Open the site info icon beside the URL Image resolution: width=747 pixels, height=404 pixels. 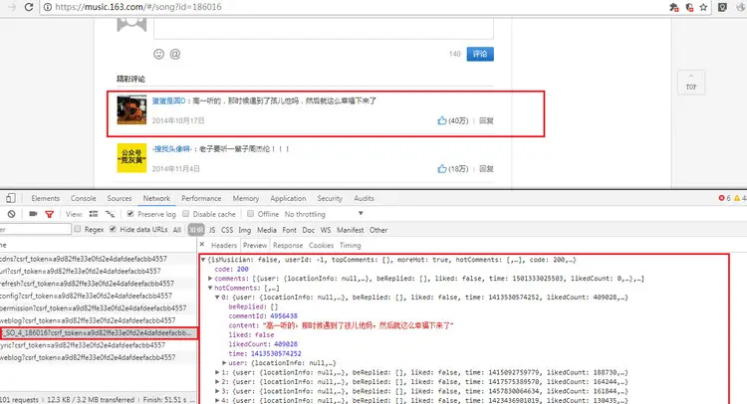click(x=48, y=7)
